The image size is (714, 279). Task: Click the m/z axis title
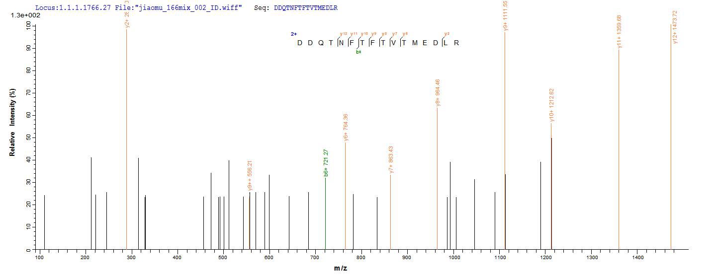pyautogui.click(x=341, y=269)
